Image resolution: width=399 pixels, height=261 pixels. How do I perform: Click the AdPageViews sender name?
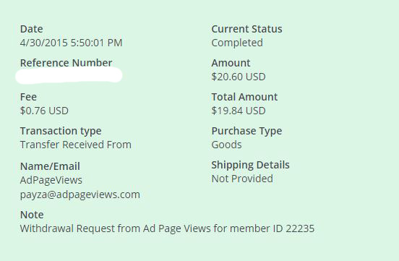click(51, 180)
